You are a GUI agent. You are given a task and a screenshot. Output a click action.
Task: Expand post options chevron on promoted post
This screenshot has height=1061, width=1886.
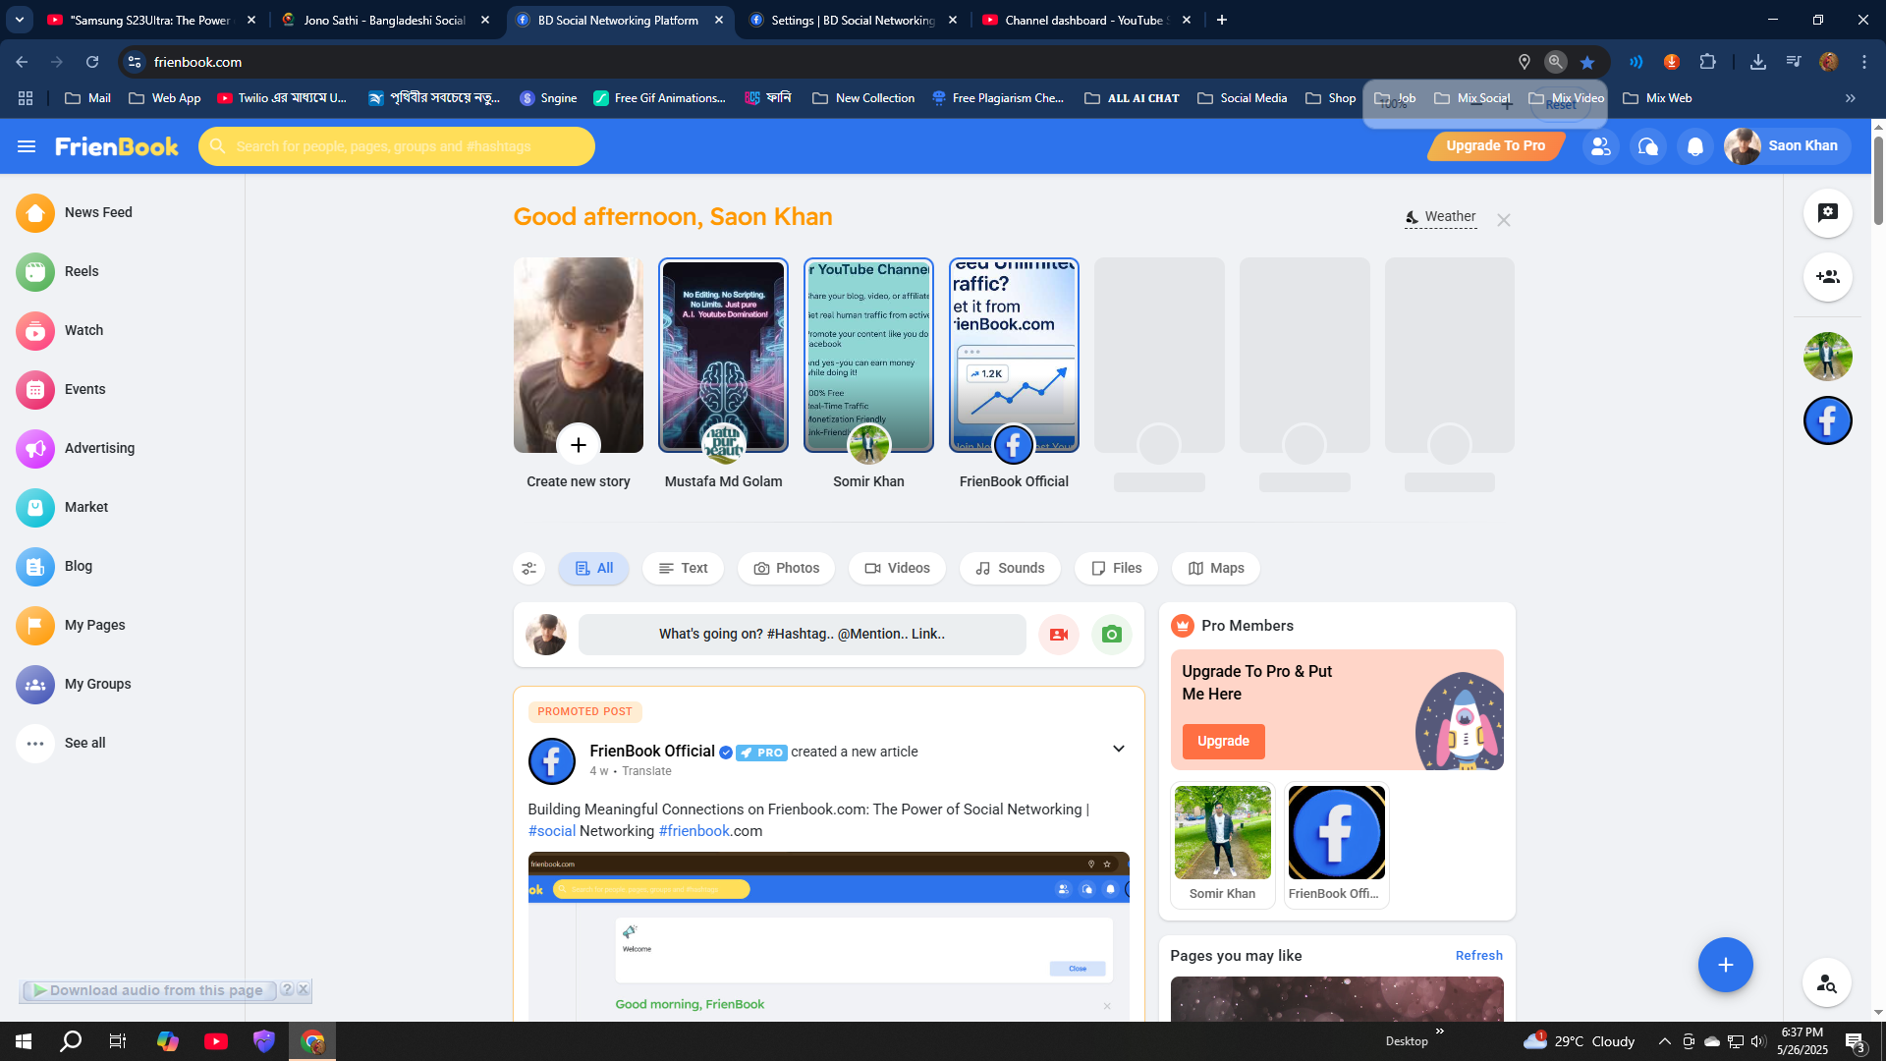click(x=1118, y=750)
